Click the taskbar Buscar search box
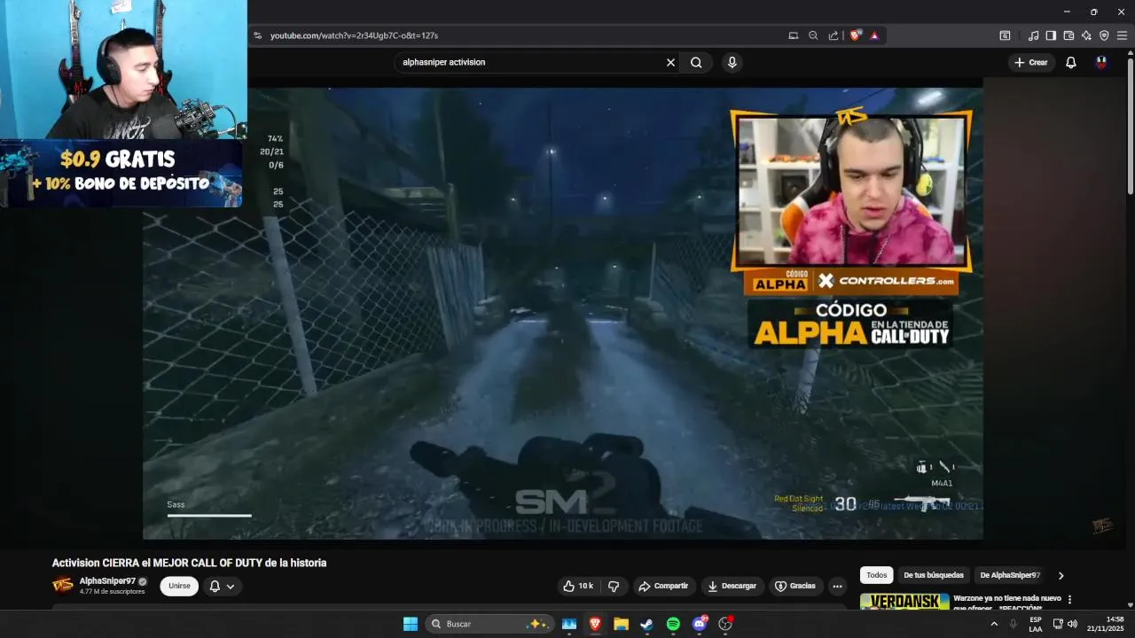Viewport: 1135px width, 638px height. 489,624
